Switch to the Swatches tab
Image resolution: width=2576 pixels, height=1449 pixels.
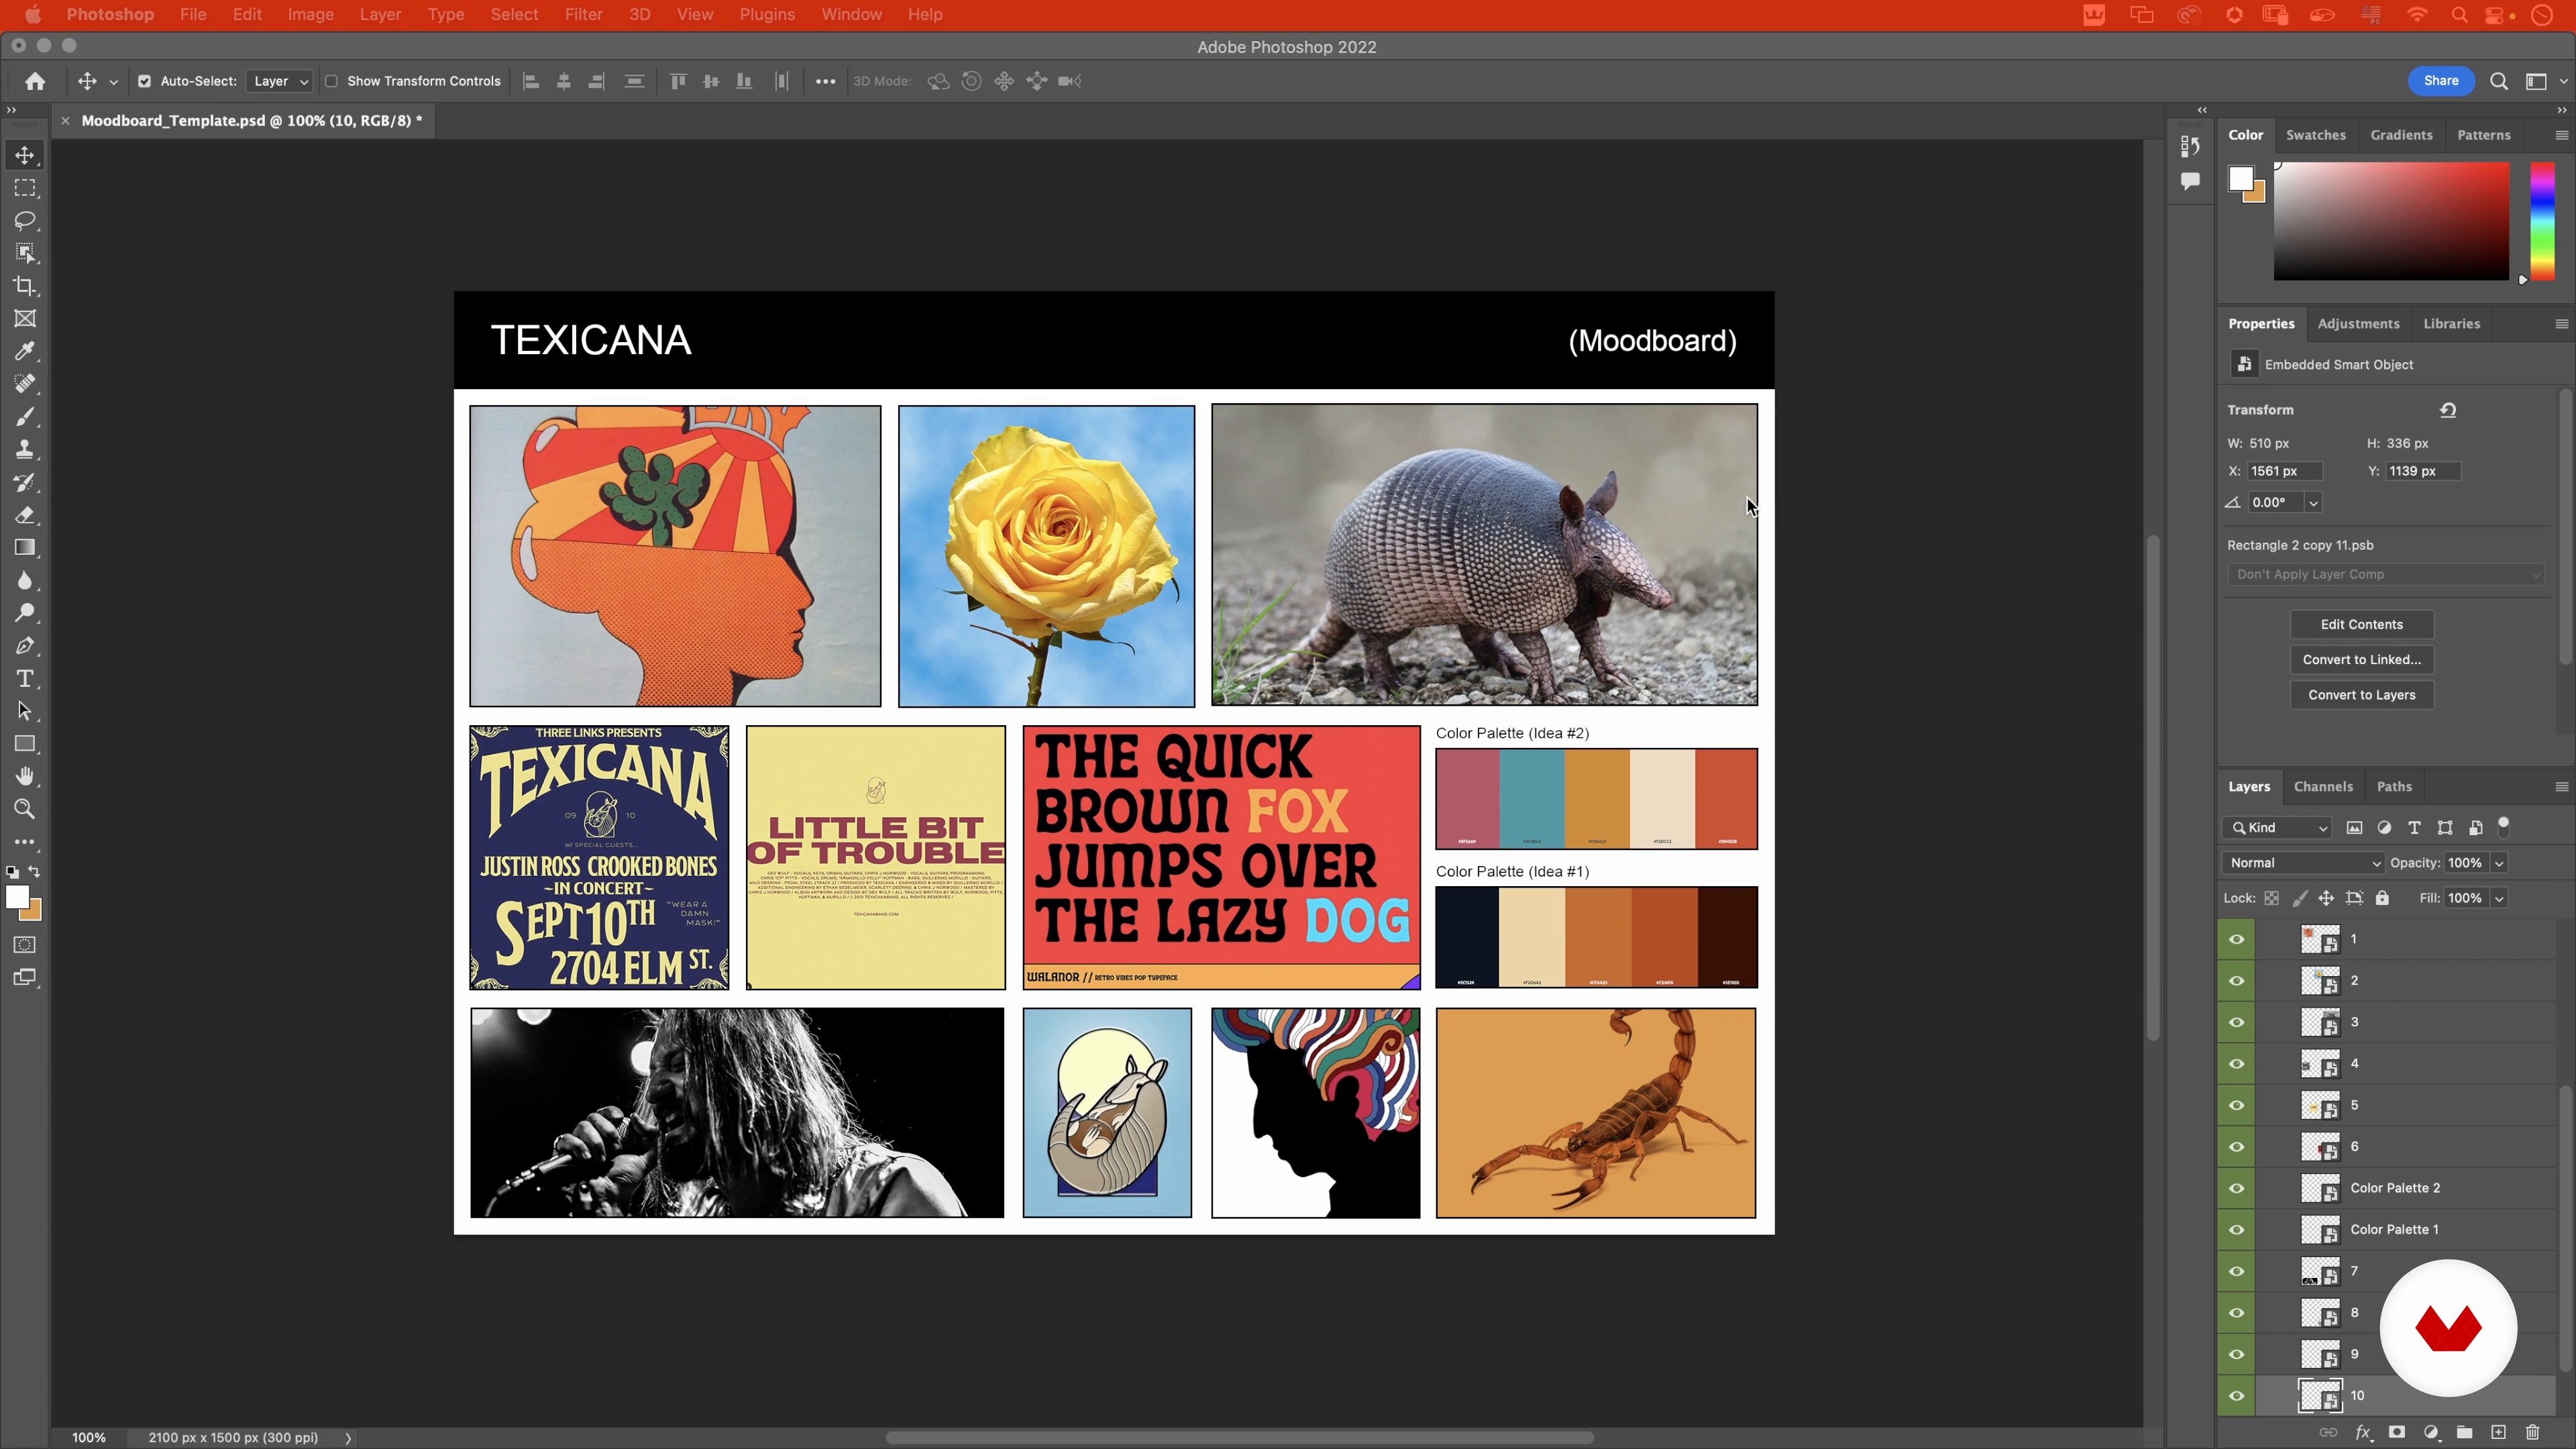click(x=2315, y=135)
